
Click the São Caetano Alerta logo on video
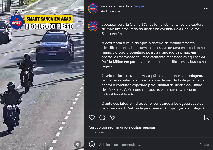(17, 22)
